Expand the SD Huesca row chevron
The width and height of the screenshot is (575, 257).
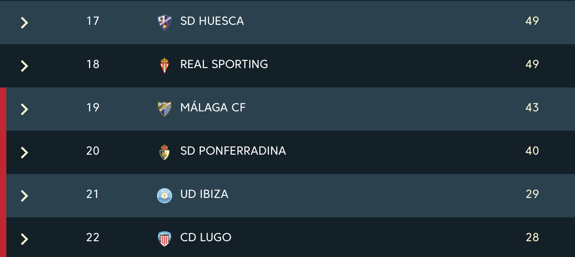[24, 23]
